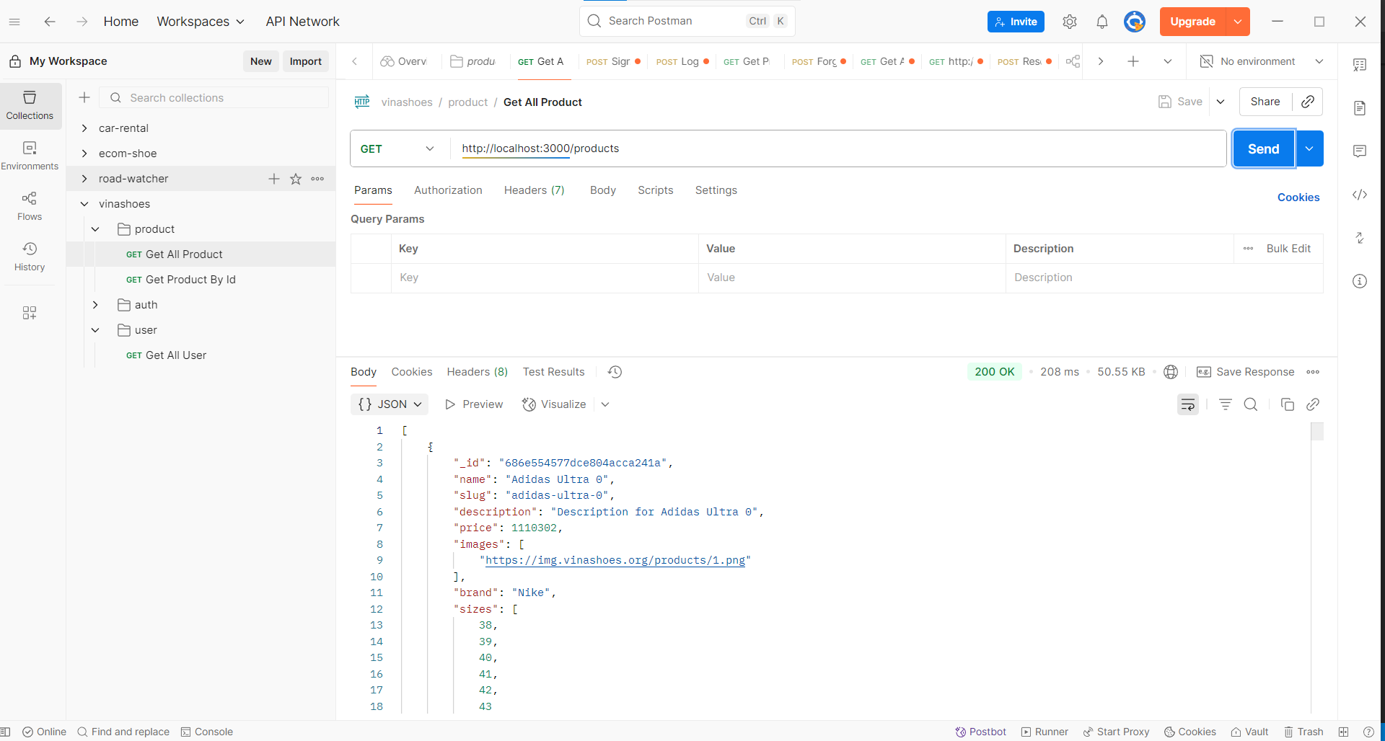Image resolution: width=1385 pixels, height=741 pixels.
Task: Click the Send button
Action: [1263, 148]
